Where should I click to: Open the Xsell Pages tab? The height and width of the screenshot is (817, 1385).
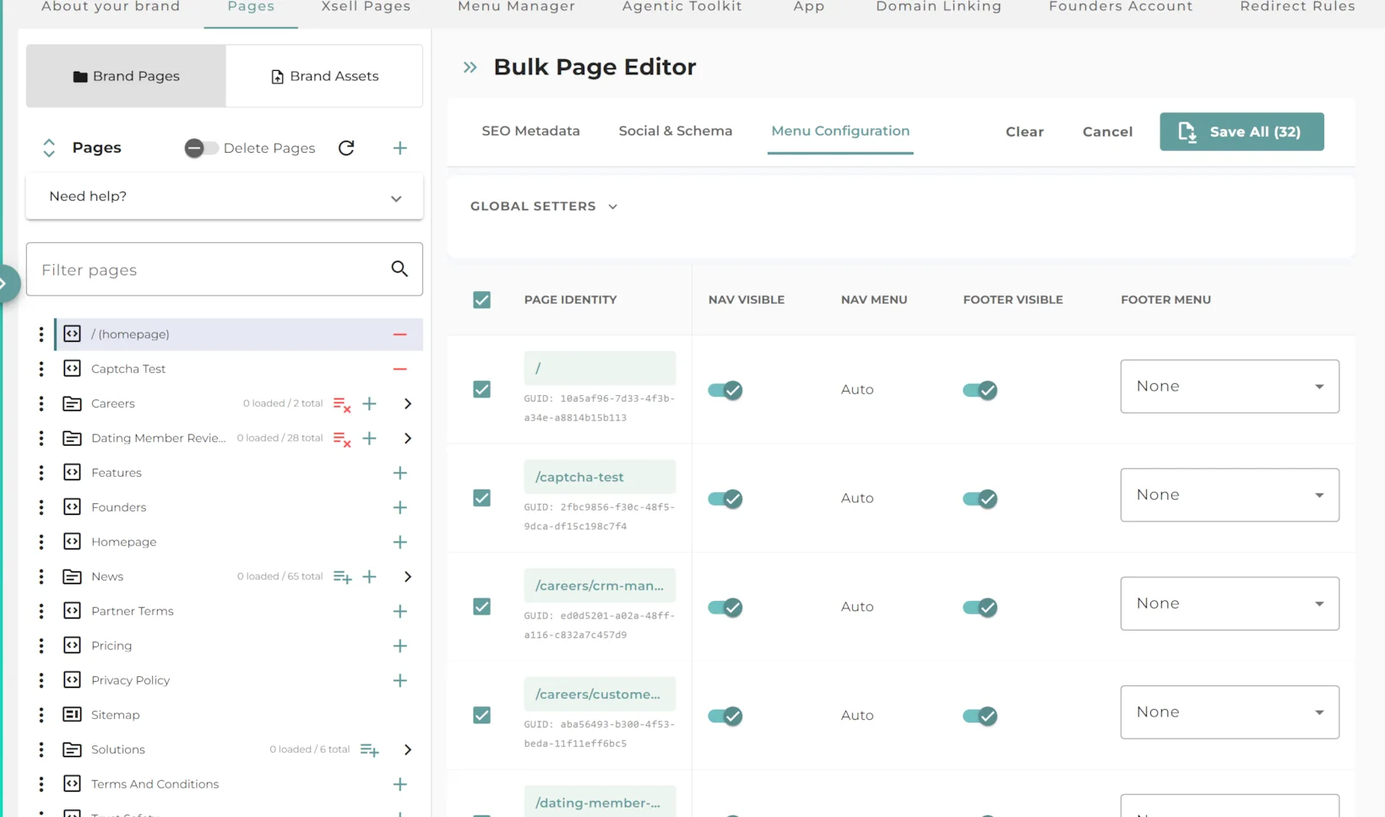366,7
